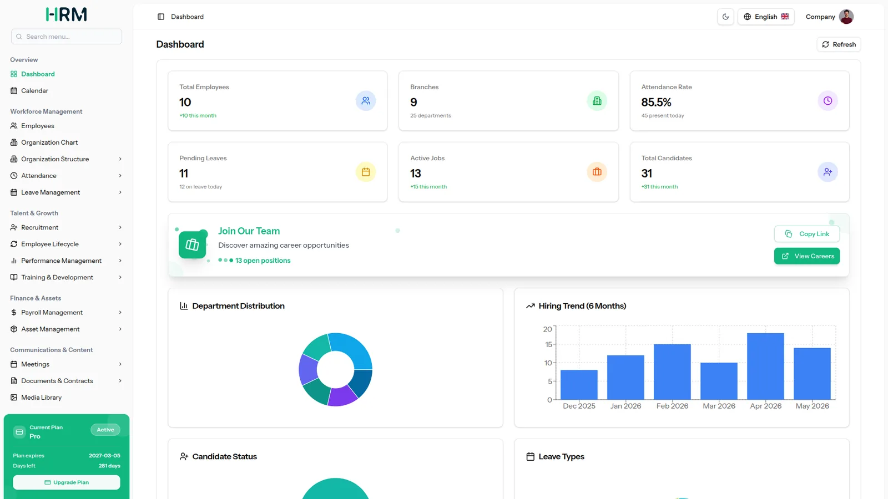This screenshot has width=888, height=499.
Task: Click the Calendar icon in sidebar
Action: click(x=14, y=90)
